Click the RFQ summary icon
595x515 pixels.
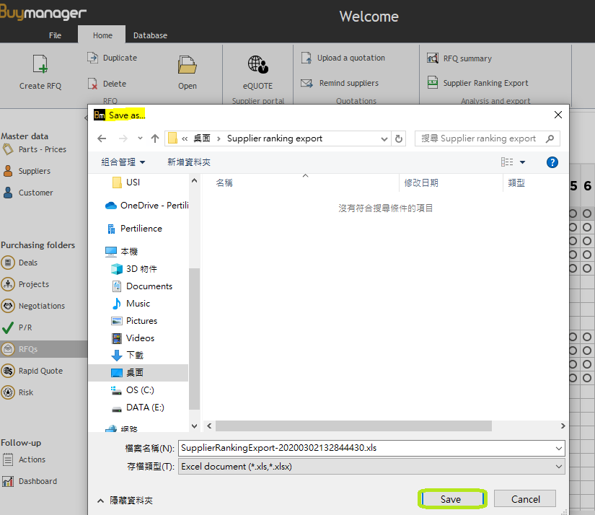pyautogui.click(x=433, y=58)
